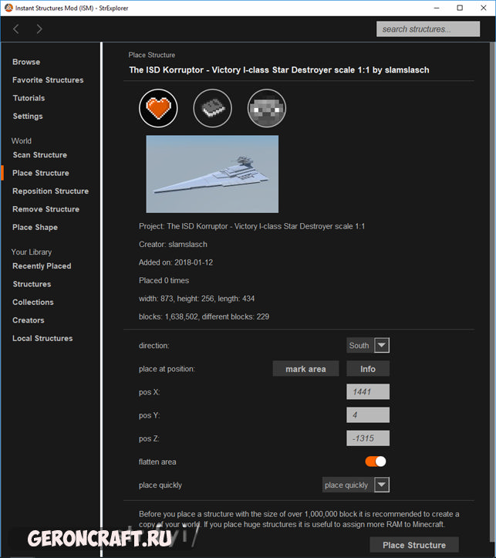Screen dimensions: 496x558
Task: Click the 'Placed 0 times' text
Action: [164, 281]
